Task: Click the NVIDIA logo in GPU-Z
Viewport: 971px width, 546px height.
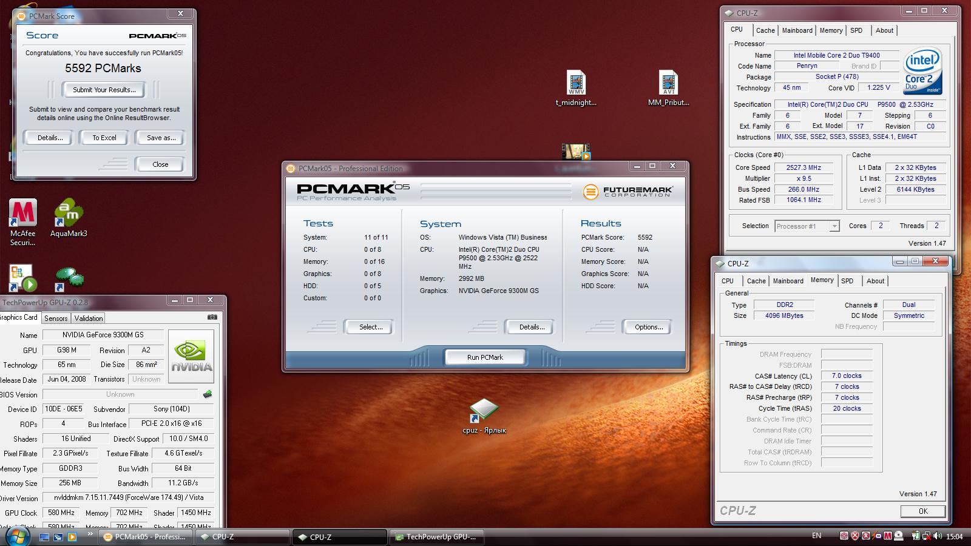Action: tap(191, 356)
